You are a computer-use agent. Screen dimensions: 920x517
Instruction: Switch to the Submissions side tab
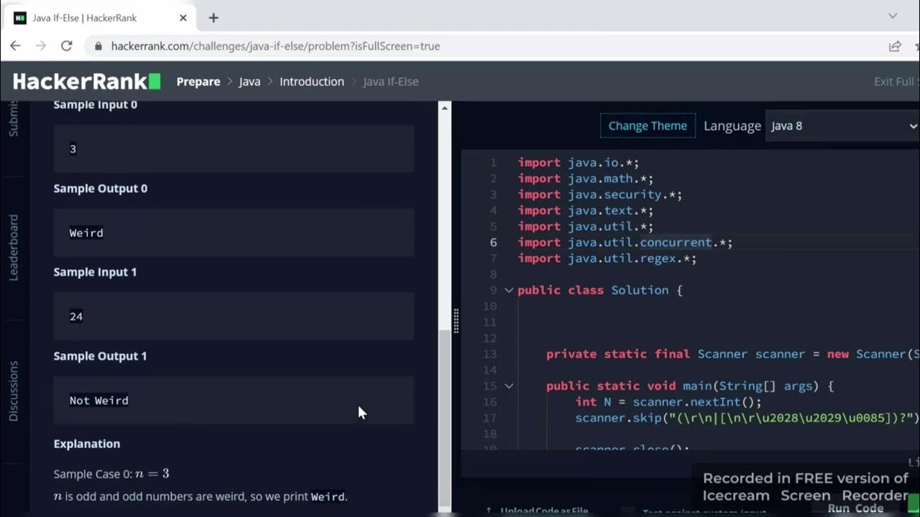tap(14, 119)
